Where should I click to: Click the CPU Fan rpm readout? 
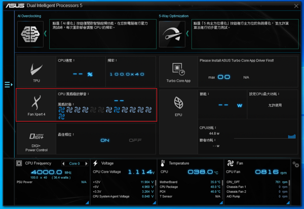click(x=267, y=172)
